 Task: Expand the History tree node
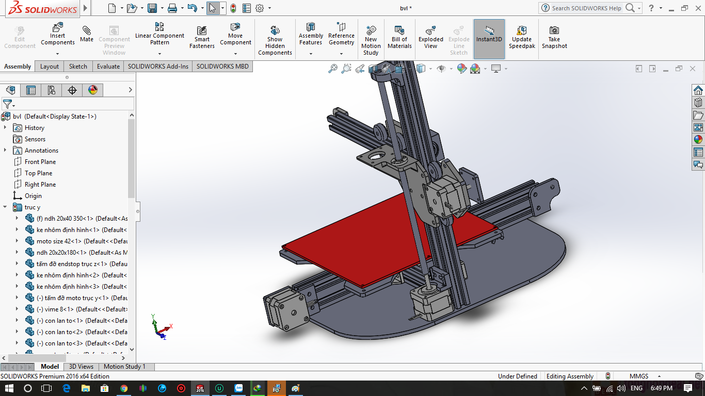(x=5, y=128)
